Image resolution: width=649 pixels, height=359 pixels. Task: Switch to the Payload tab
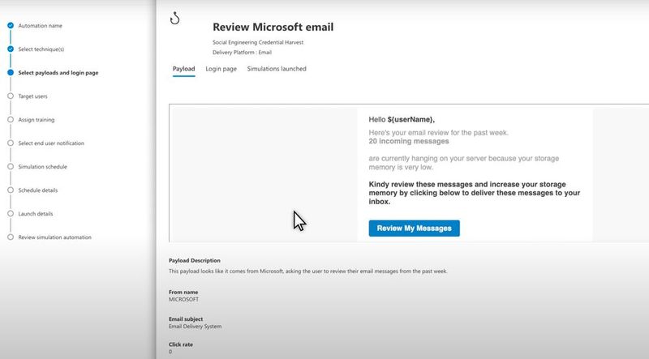[x=184, y=69]
